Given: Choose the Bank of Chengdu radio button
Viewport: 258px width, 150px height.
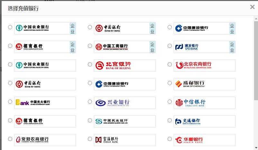Looking at the screenshot, I should coord(170,83).
